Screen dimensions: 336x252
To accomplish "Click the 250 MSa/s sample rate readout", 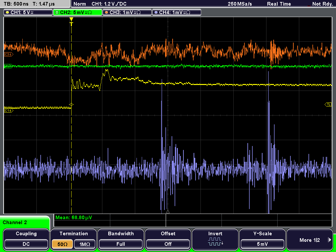I will click(240, 4).
